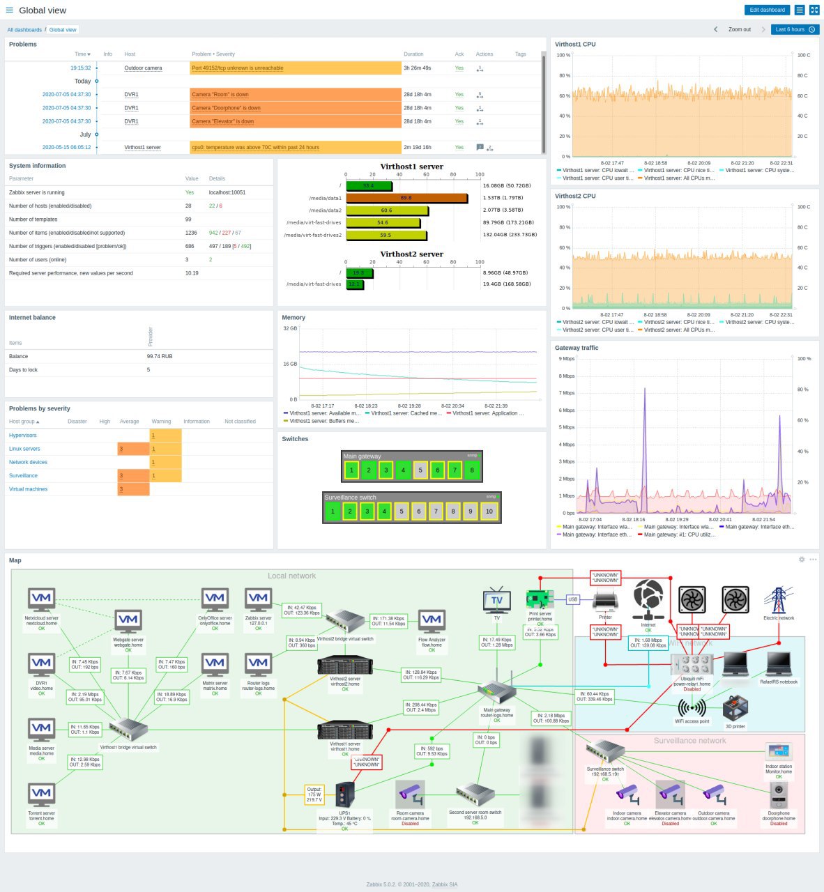Sort problems by the Time column header

tap(82, 54)
